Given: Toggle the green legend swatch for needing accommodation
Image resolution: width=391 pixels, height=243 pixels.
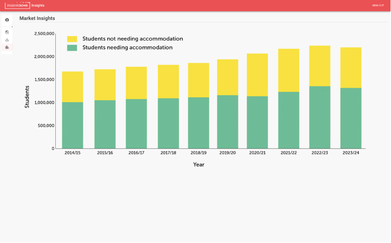Looking at the screenshot, I should click(x=72, y=48).
